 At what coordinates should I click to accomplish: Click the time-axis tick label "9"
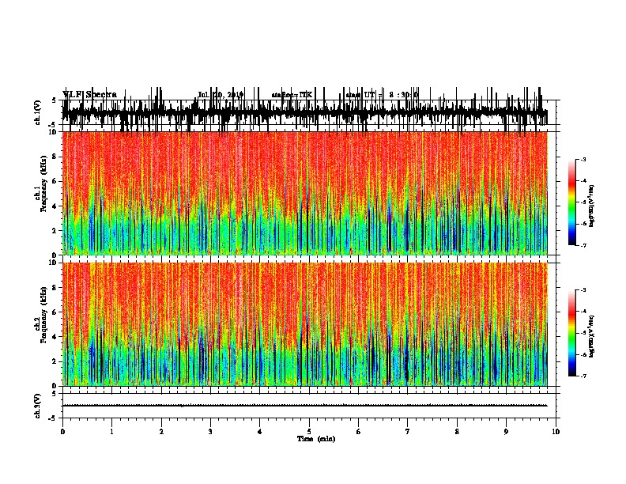506,432
